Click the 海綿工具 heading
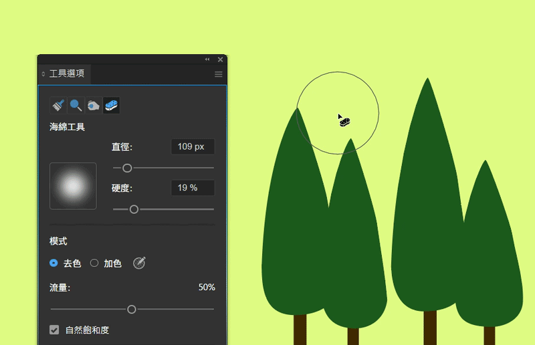Viewport: 535px width, 345px height. (68, 127)
